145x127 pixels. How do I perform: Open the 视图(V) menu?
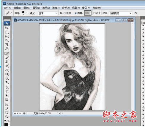pos(76,8)
